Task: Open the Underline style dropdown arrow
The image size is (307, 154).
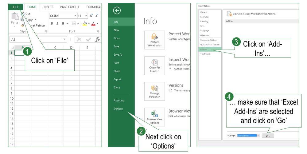Action: [67, 24]
